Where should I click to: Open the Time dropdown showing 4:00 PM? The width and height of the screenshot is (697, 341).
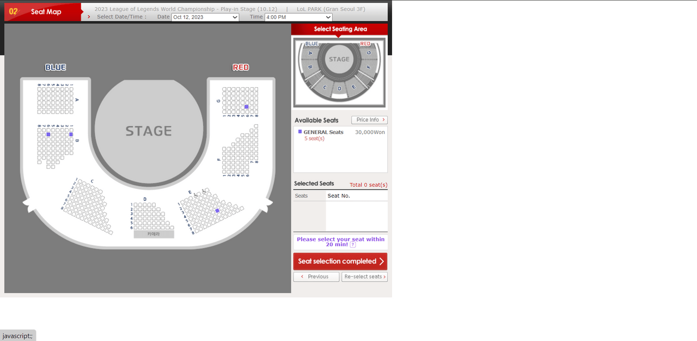coord(298,17)
